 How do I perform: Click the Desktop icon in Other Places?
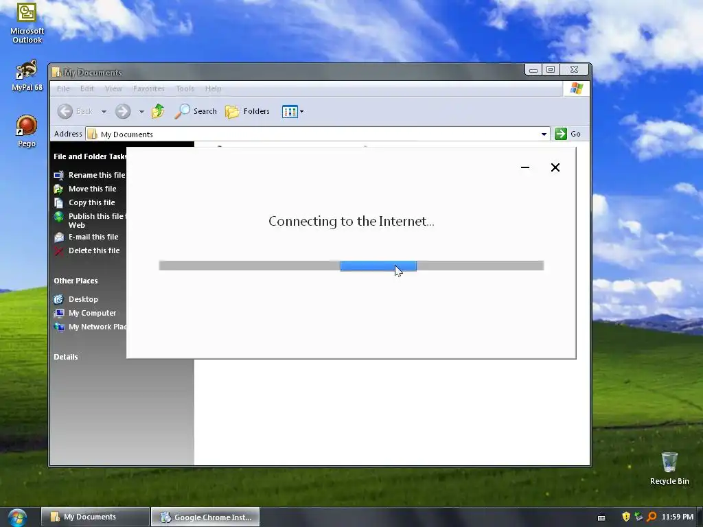pyautogui.click(x=59, y=299)
